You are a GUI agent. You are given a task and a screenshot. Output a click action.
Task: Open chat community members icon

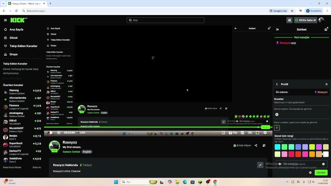(326, 29)
